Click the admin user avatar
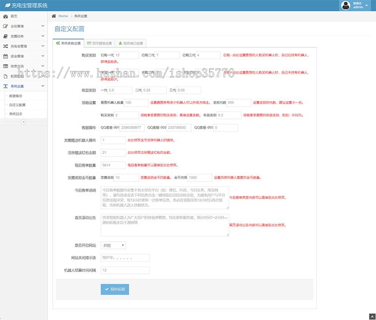 point(346,5)
